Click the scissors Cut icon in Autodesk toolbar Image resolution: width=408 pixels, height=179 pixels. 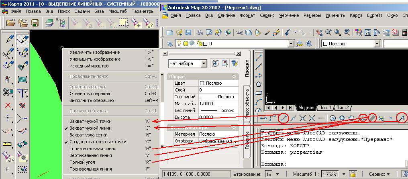pos(239,33)
